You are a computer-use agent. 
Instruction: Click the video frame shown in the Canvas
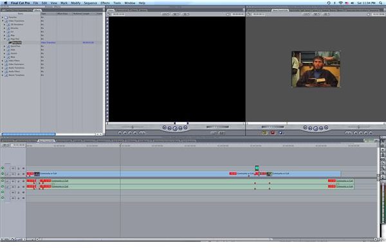[316, 69]
